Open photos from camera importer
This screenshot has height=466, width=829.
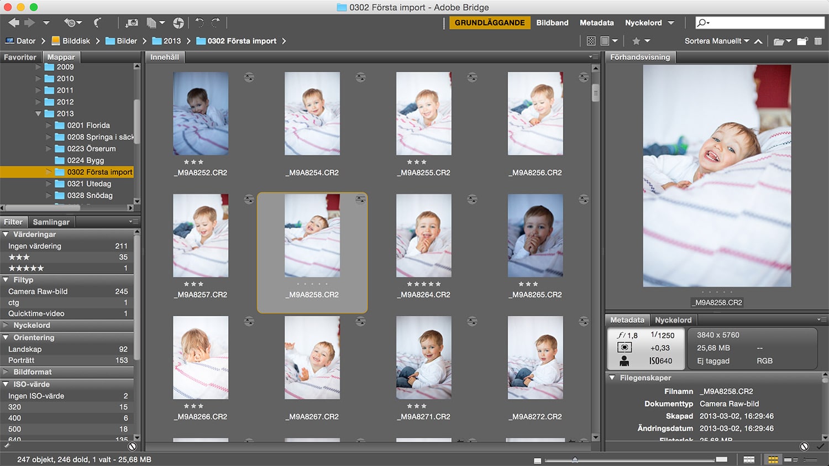[133, 23]
